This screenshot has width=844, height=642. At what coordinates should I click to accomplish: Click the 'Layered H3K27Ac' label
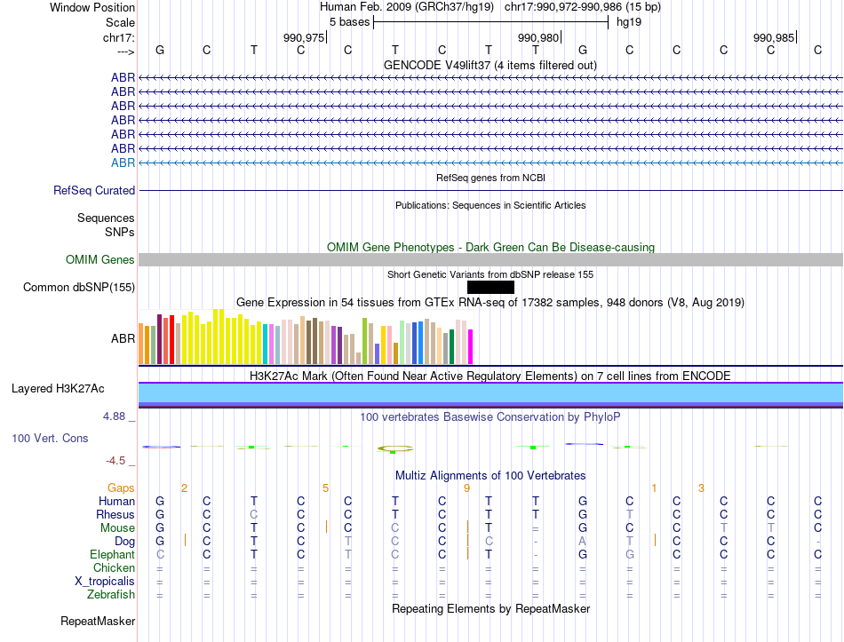[x=58, y=389]
